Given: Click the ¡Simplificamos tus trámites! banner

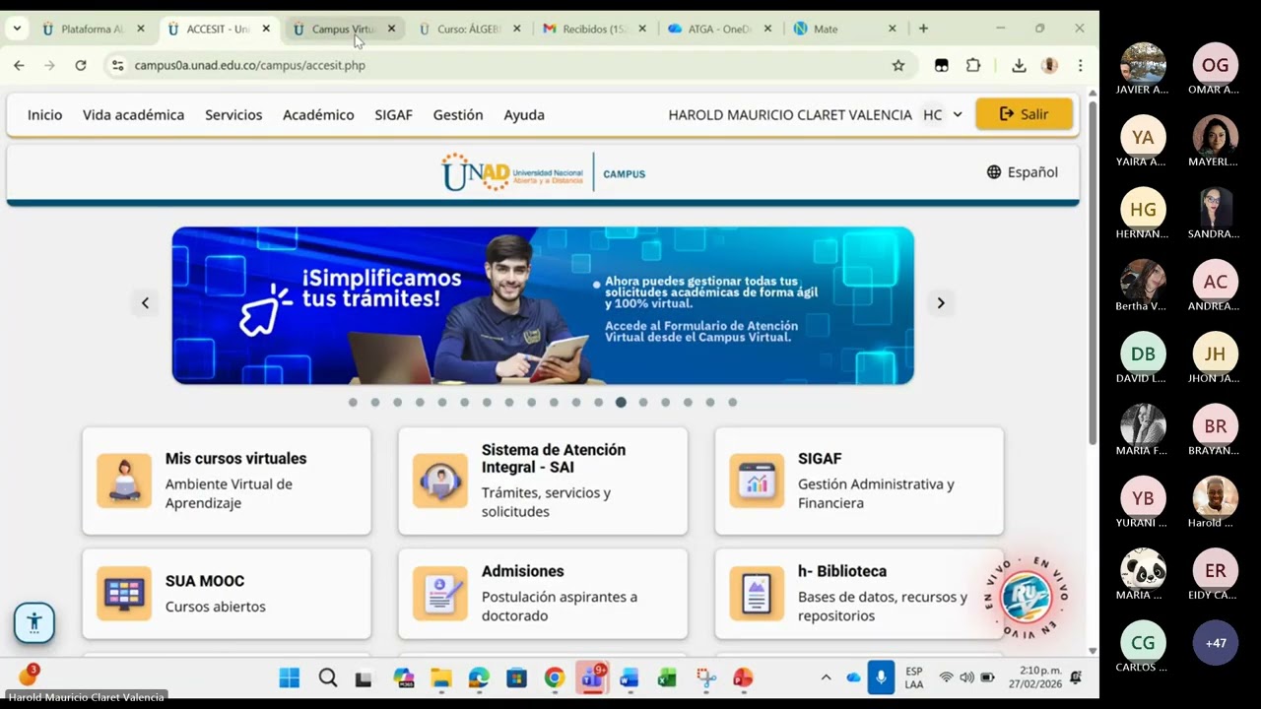Looking at the screenshot, I should coord(543,305).
